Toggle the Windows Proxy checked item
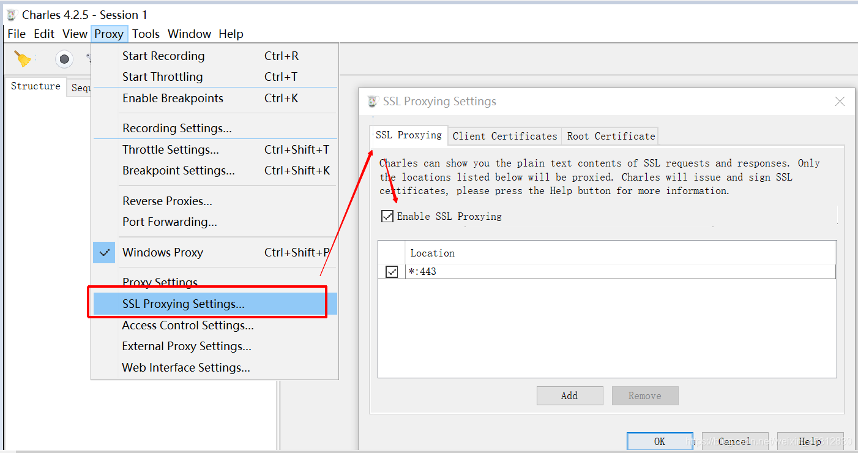Viewport: 858px width, 453px height. [215, 252]
